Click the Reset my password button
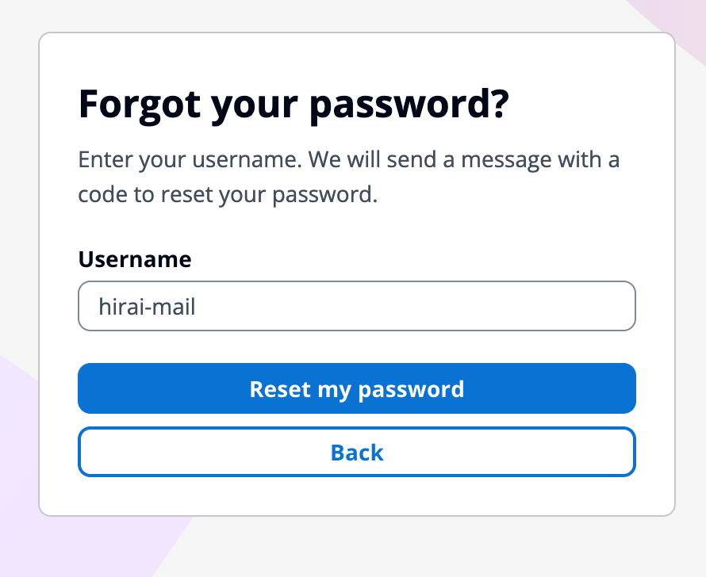 (x=356, y=389)
